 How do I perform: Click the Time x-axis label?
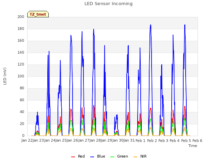point(193,146)
